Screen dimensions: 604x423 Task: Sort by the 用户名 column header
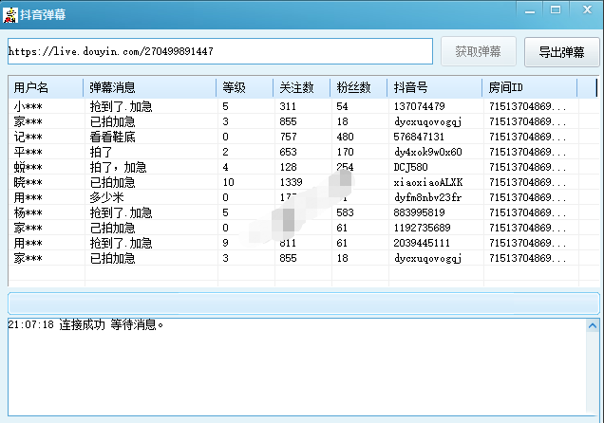coord(46,87)
